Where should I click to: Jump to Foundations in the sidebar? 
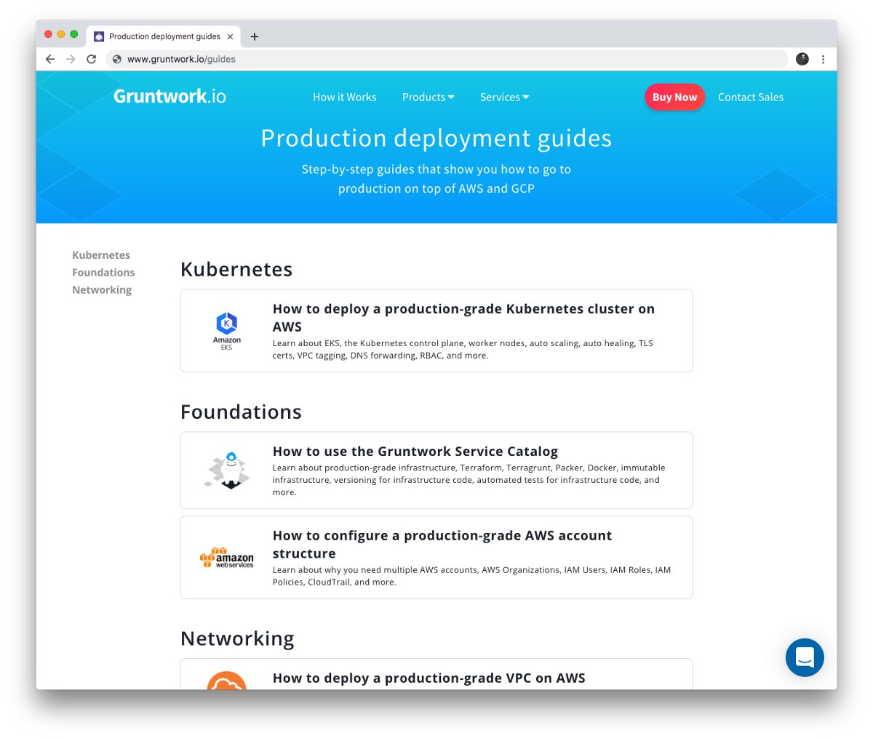[103, 273]
